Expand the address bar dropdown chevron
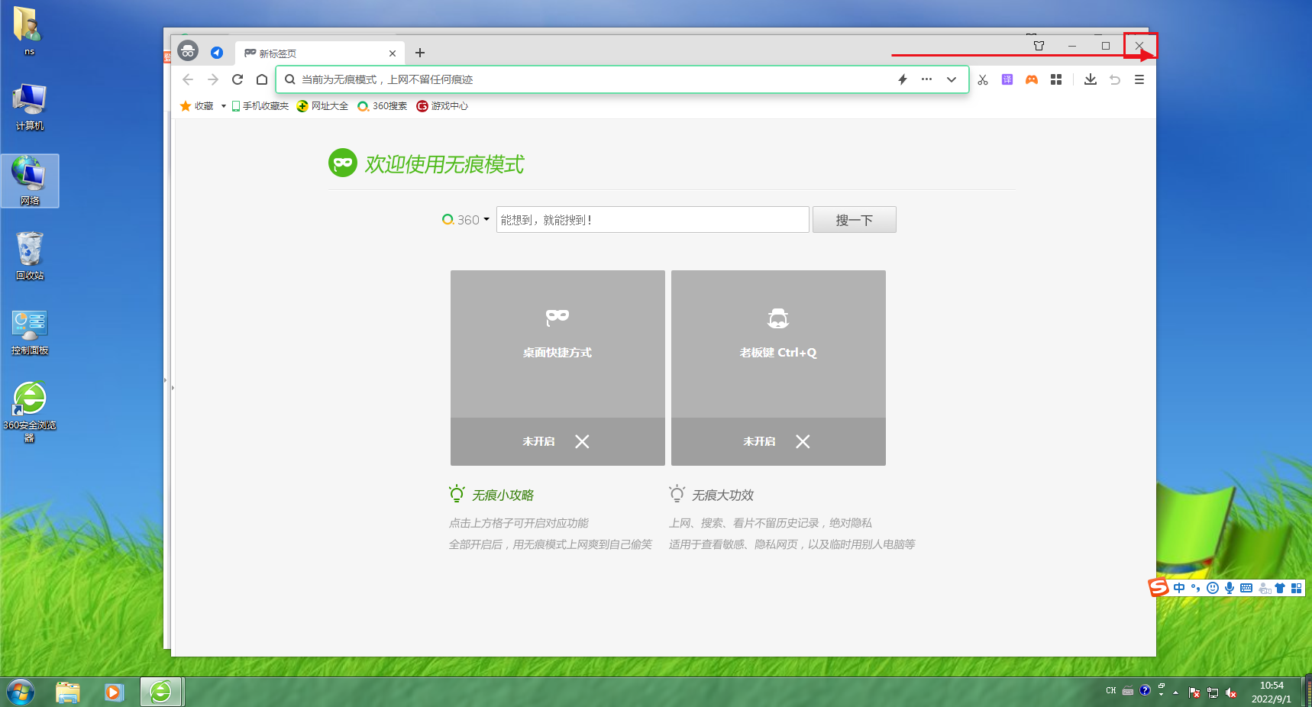 [952, 79]
